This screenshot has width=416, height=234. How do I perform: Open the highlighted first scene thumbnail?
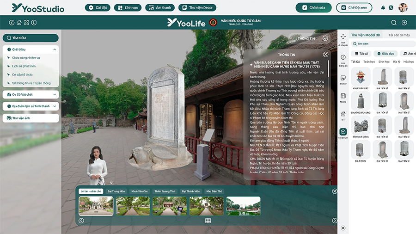click(x=96, y=206)
